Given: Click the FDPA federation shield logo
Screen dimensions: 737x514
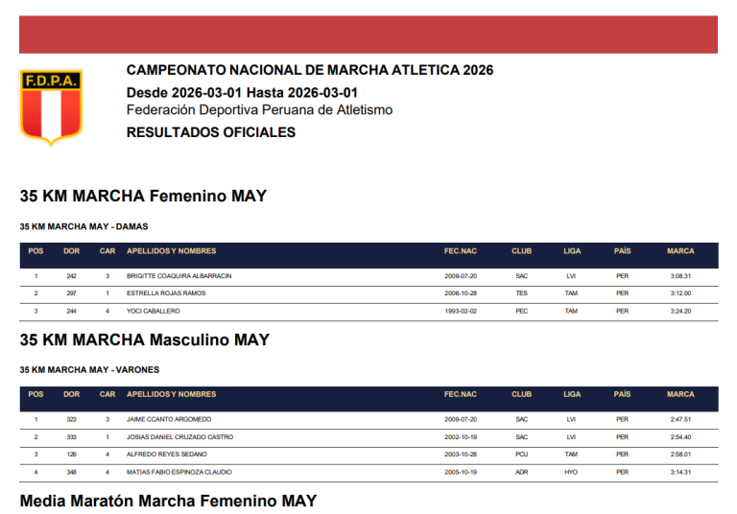Looking at the screenshot, I should coord(51,106).
